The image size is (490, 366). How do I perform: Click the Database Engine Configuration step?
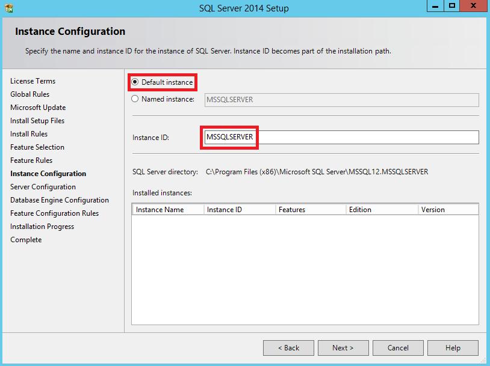[x=60, y=200]
